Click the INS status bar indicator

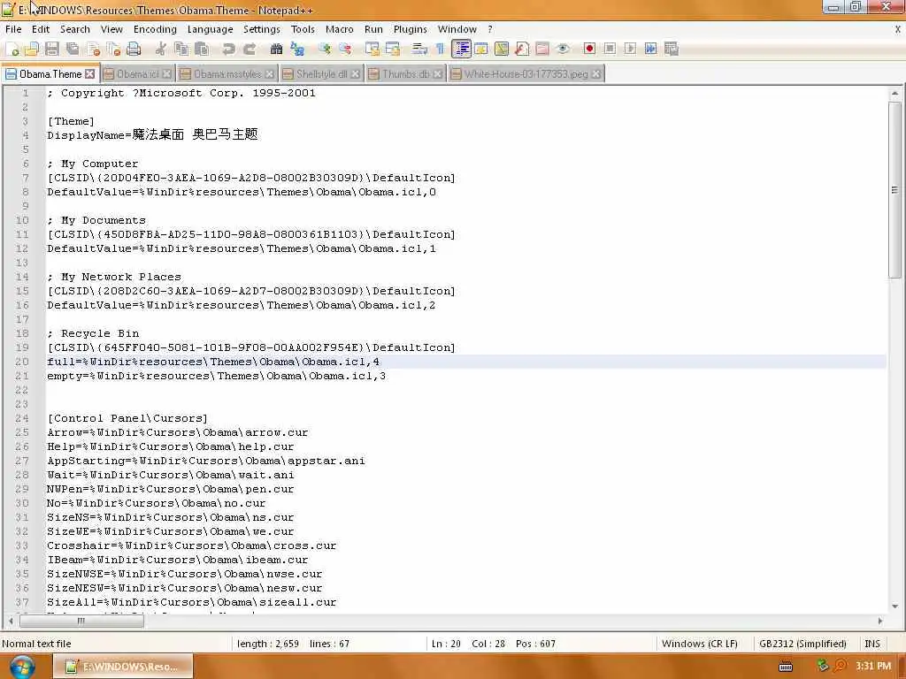pyautogui.click(x=871, y=644)
